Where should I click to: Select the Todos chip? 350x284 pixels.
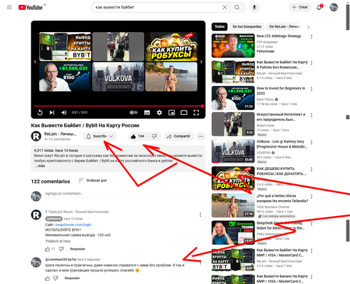219,27
